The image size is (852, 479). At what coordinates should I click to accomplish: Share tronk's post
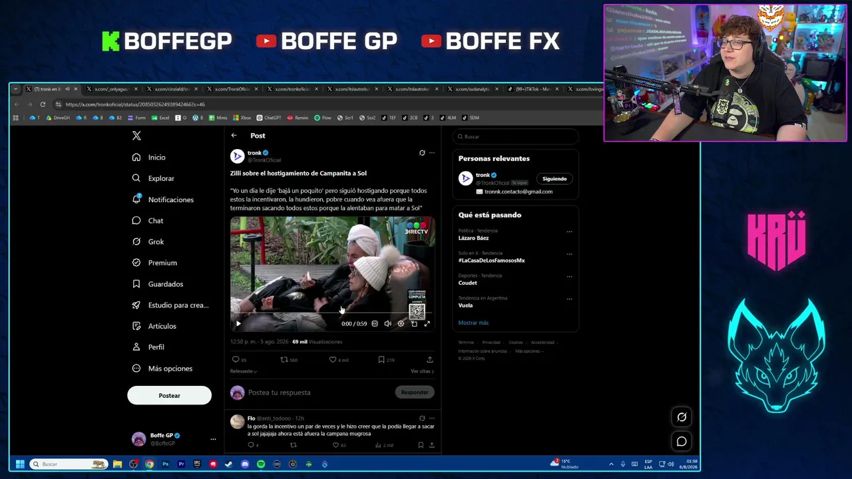click(430, 360)
